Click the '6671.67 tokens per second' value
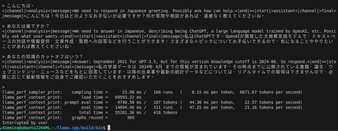The width and height of the screenshot is (338, 131). (x=270, y=92)
